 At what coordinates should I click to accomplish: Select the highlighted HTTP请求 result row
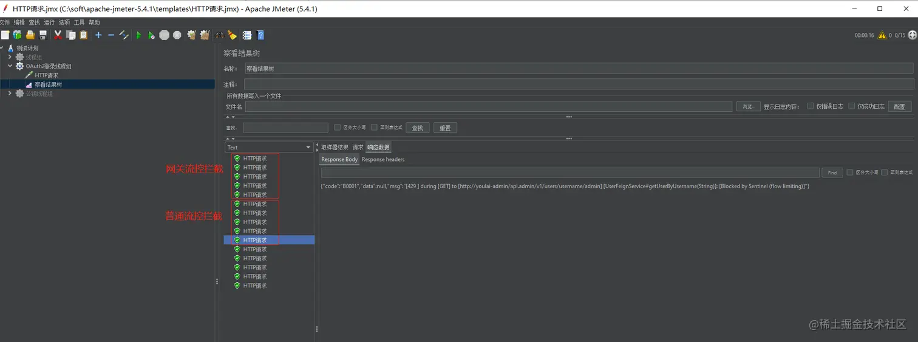(x=269, y=240)
